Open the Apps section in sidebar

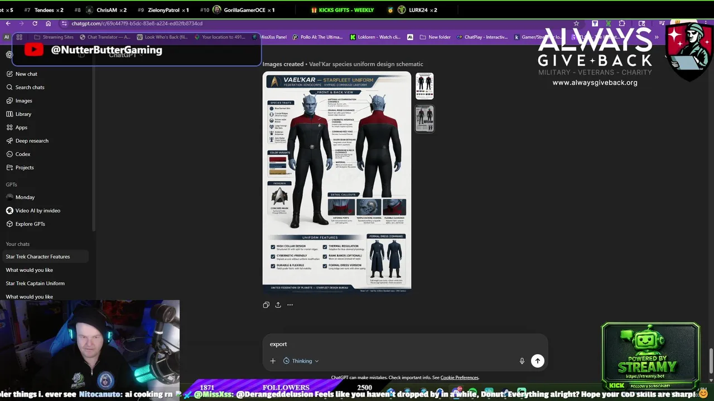pyautogui.click(x=17, y=127)
